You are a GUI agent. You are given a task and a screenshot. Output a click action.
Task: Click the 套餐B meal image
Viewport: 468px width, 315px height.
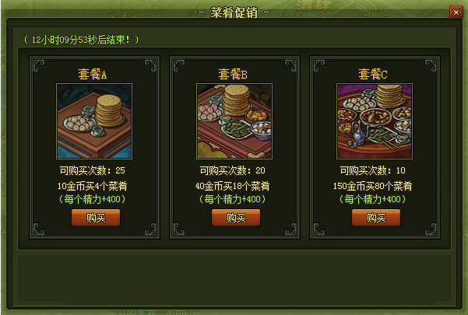[234, 121]
